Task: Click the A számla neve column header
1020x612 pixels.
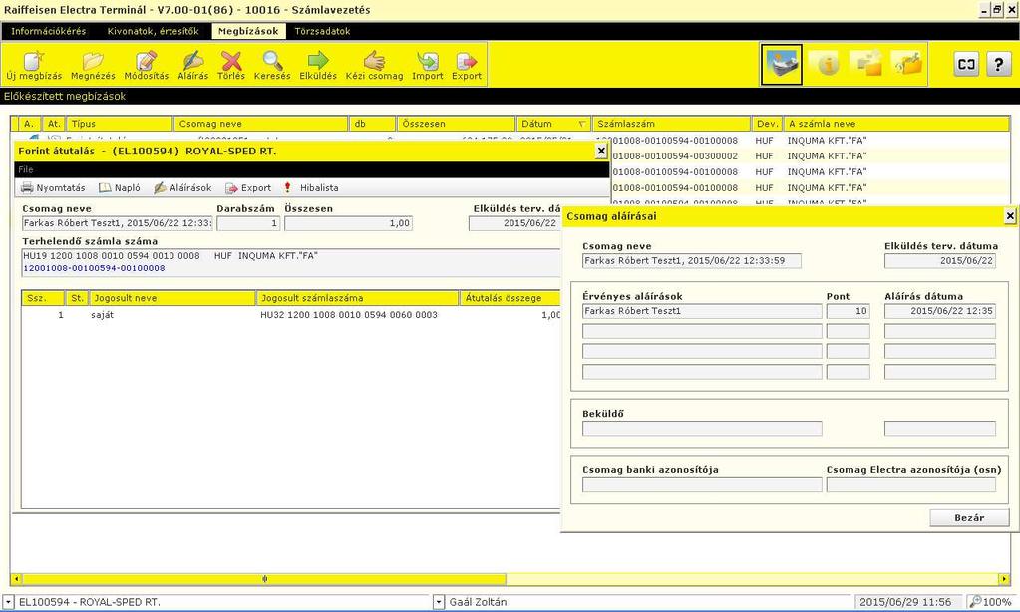Action: tap(896, 124)
